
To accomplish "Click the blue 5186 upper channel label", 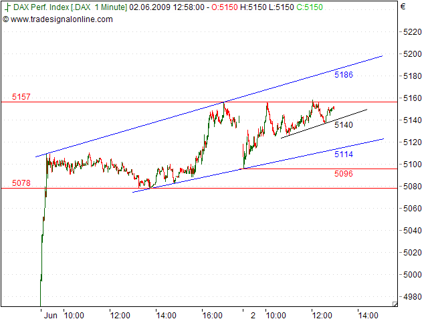I will (x=343, y=75).
